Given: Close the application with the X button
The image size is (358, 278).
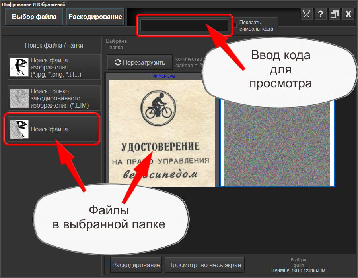Looking at the screenshot, I should click(x=348, y=14).
